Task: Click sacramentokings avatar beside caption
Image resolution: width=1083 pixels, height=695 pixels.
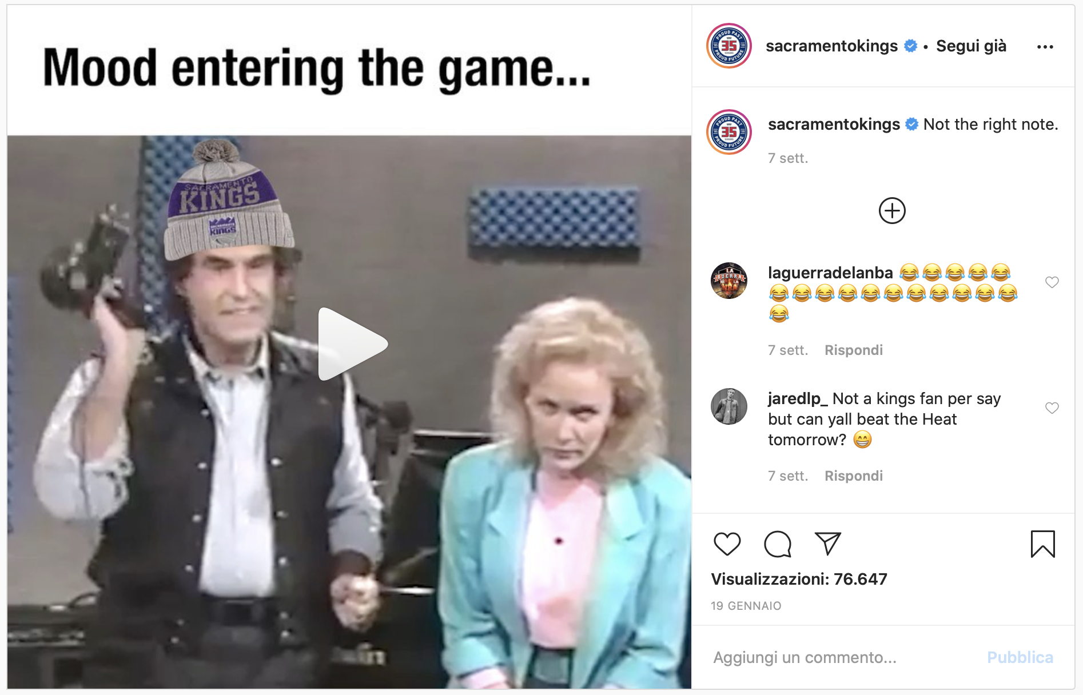Action: pyautogui.click(x=728, y=132)
